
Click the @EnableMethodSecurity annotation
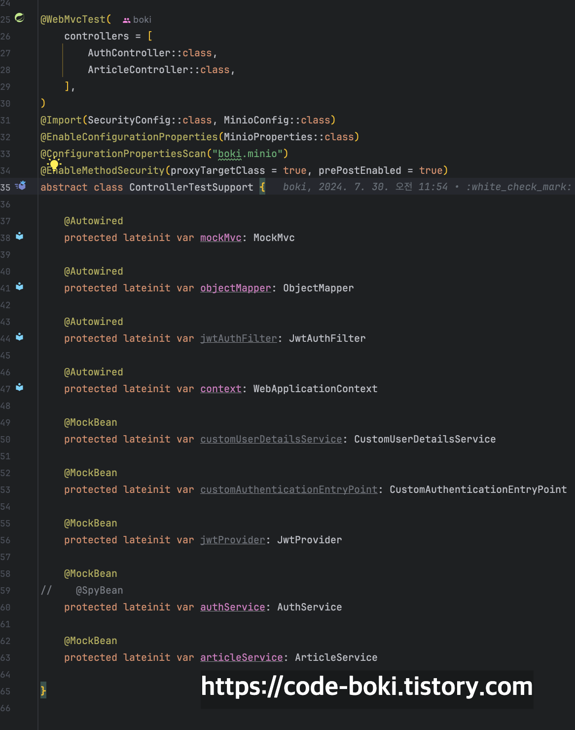tap(103, 170)
